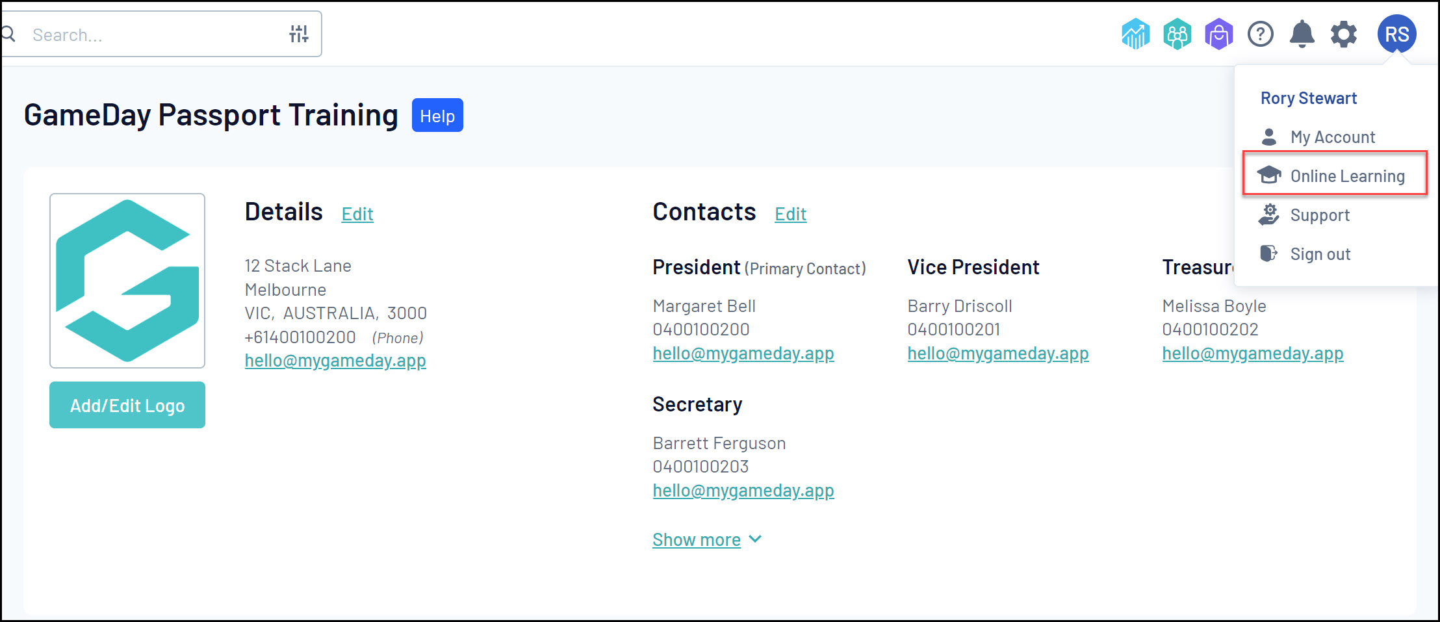Open Online Learning from the user menu
The image size is (1440, 622).
click(x=1347, y=176)
